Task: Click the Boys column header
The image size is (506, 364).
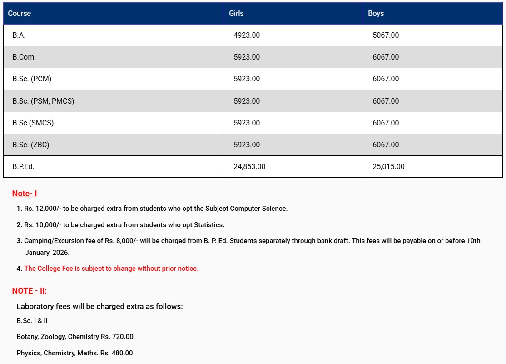Action: point(376,14)
